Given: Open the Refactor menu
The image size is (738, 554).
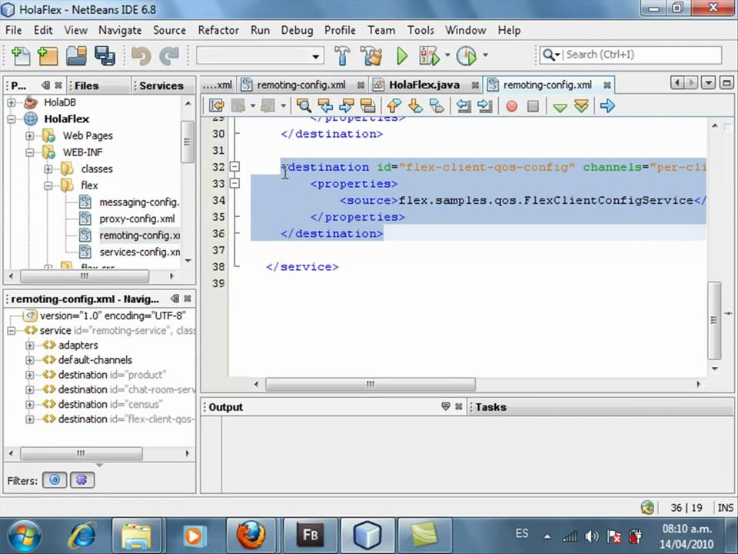Looking at the screenshot, I should (218, 30).
